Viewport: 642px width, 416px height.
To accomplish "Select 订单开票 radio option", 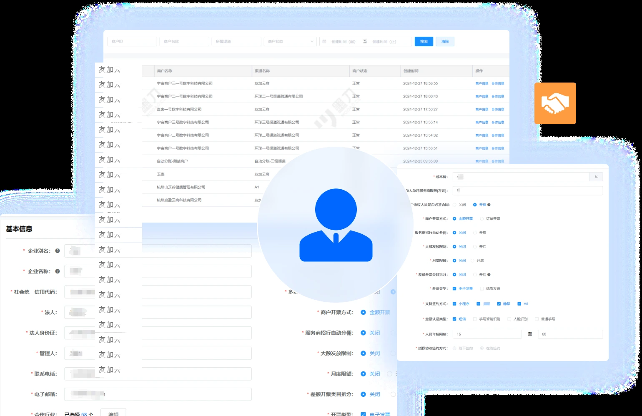I will 482,219.
